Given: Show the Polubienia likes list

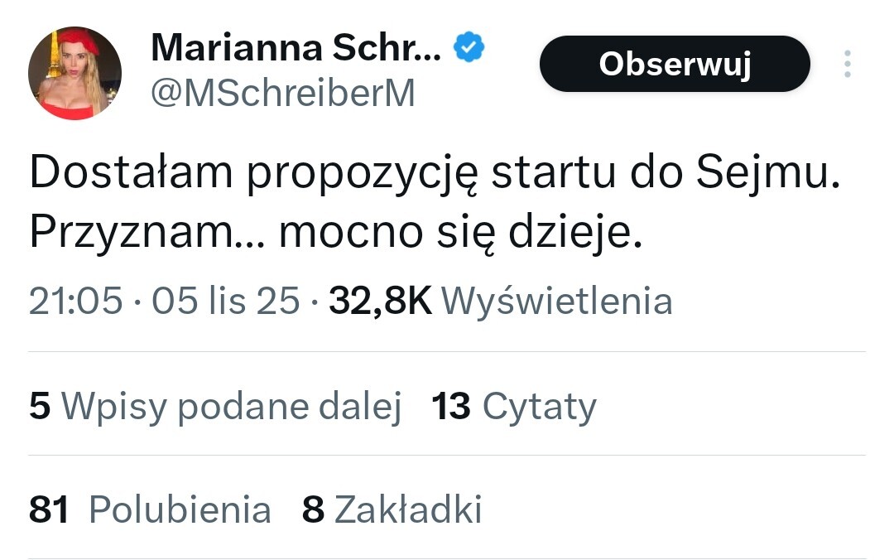Looking at the screenshot, I should coord(180,510).
